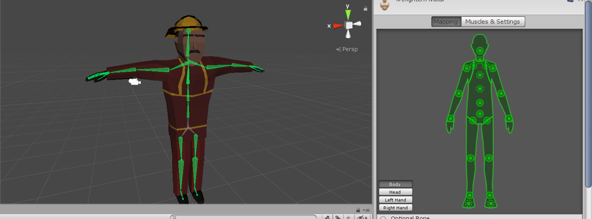Image resolution: width=592 pixels, height=219 pixels.
Task: Click the green Y axis cone on gizmo
Action: pos(348,15)
